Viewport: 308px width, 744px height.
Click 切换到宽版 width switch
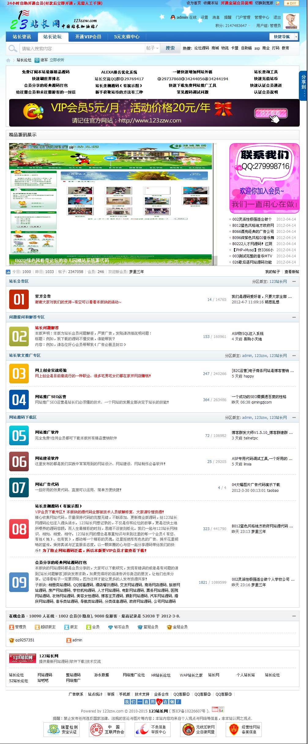tap(264, 3)
